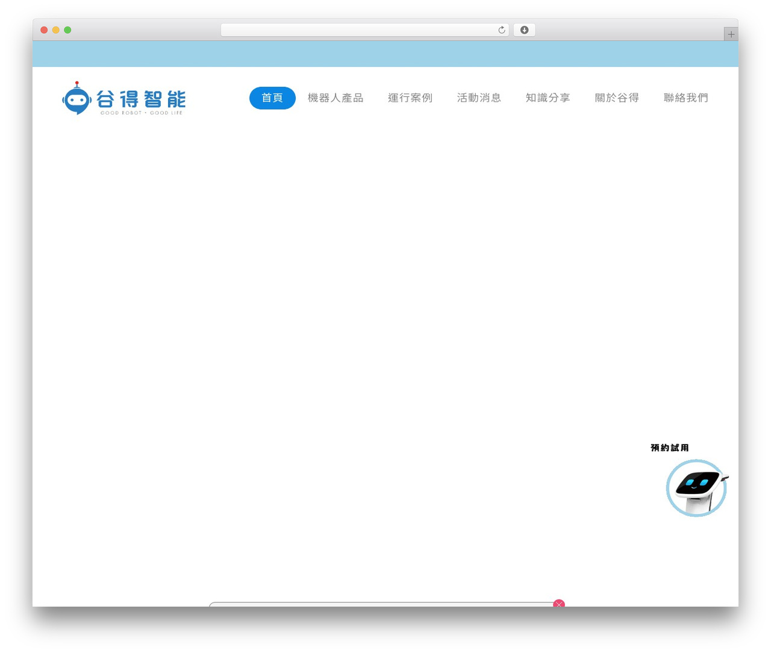Screen dimensions: 771x653
Task: Close the bottom popup with the red X
Action: coord(559,604)
